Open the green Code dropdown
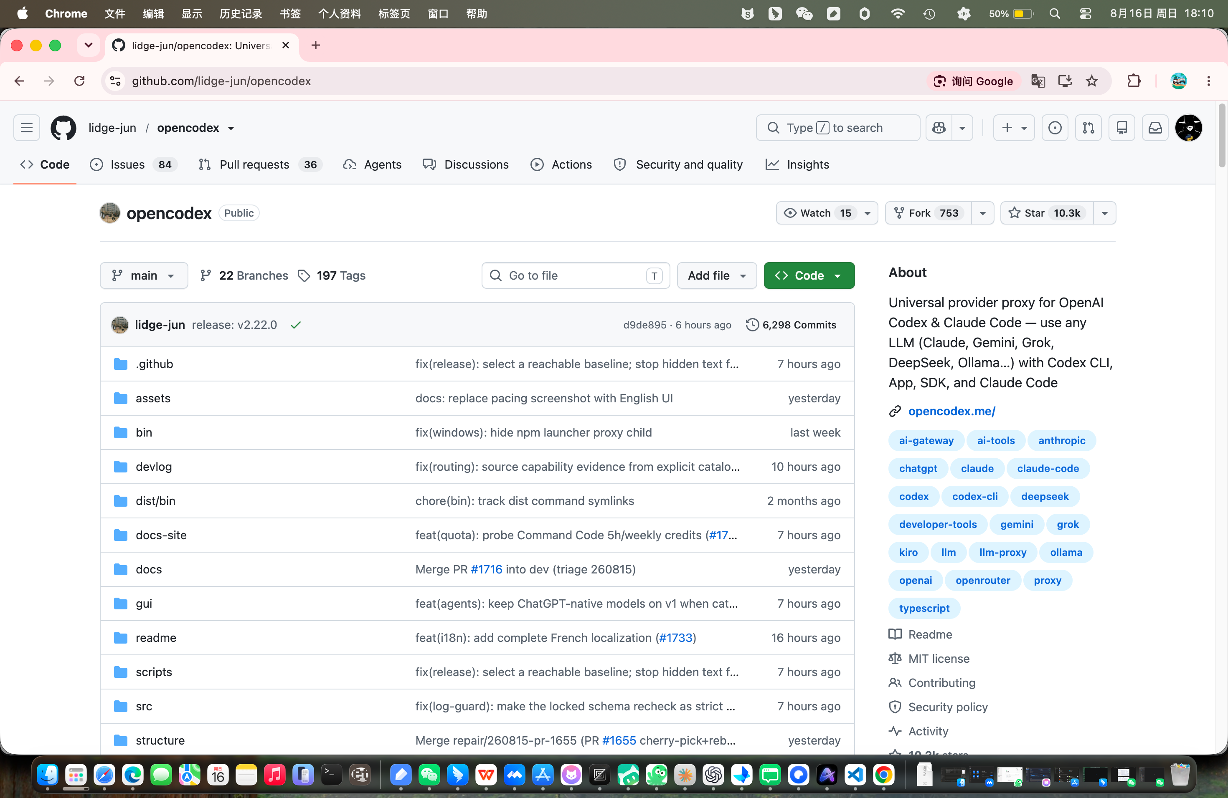1228x798 pixels. tap(809, 275)
